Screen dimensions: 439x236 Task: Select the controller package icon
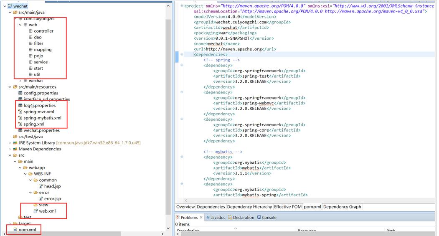(x=30, y=31)
